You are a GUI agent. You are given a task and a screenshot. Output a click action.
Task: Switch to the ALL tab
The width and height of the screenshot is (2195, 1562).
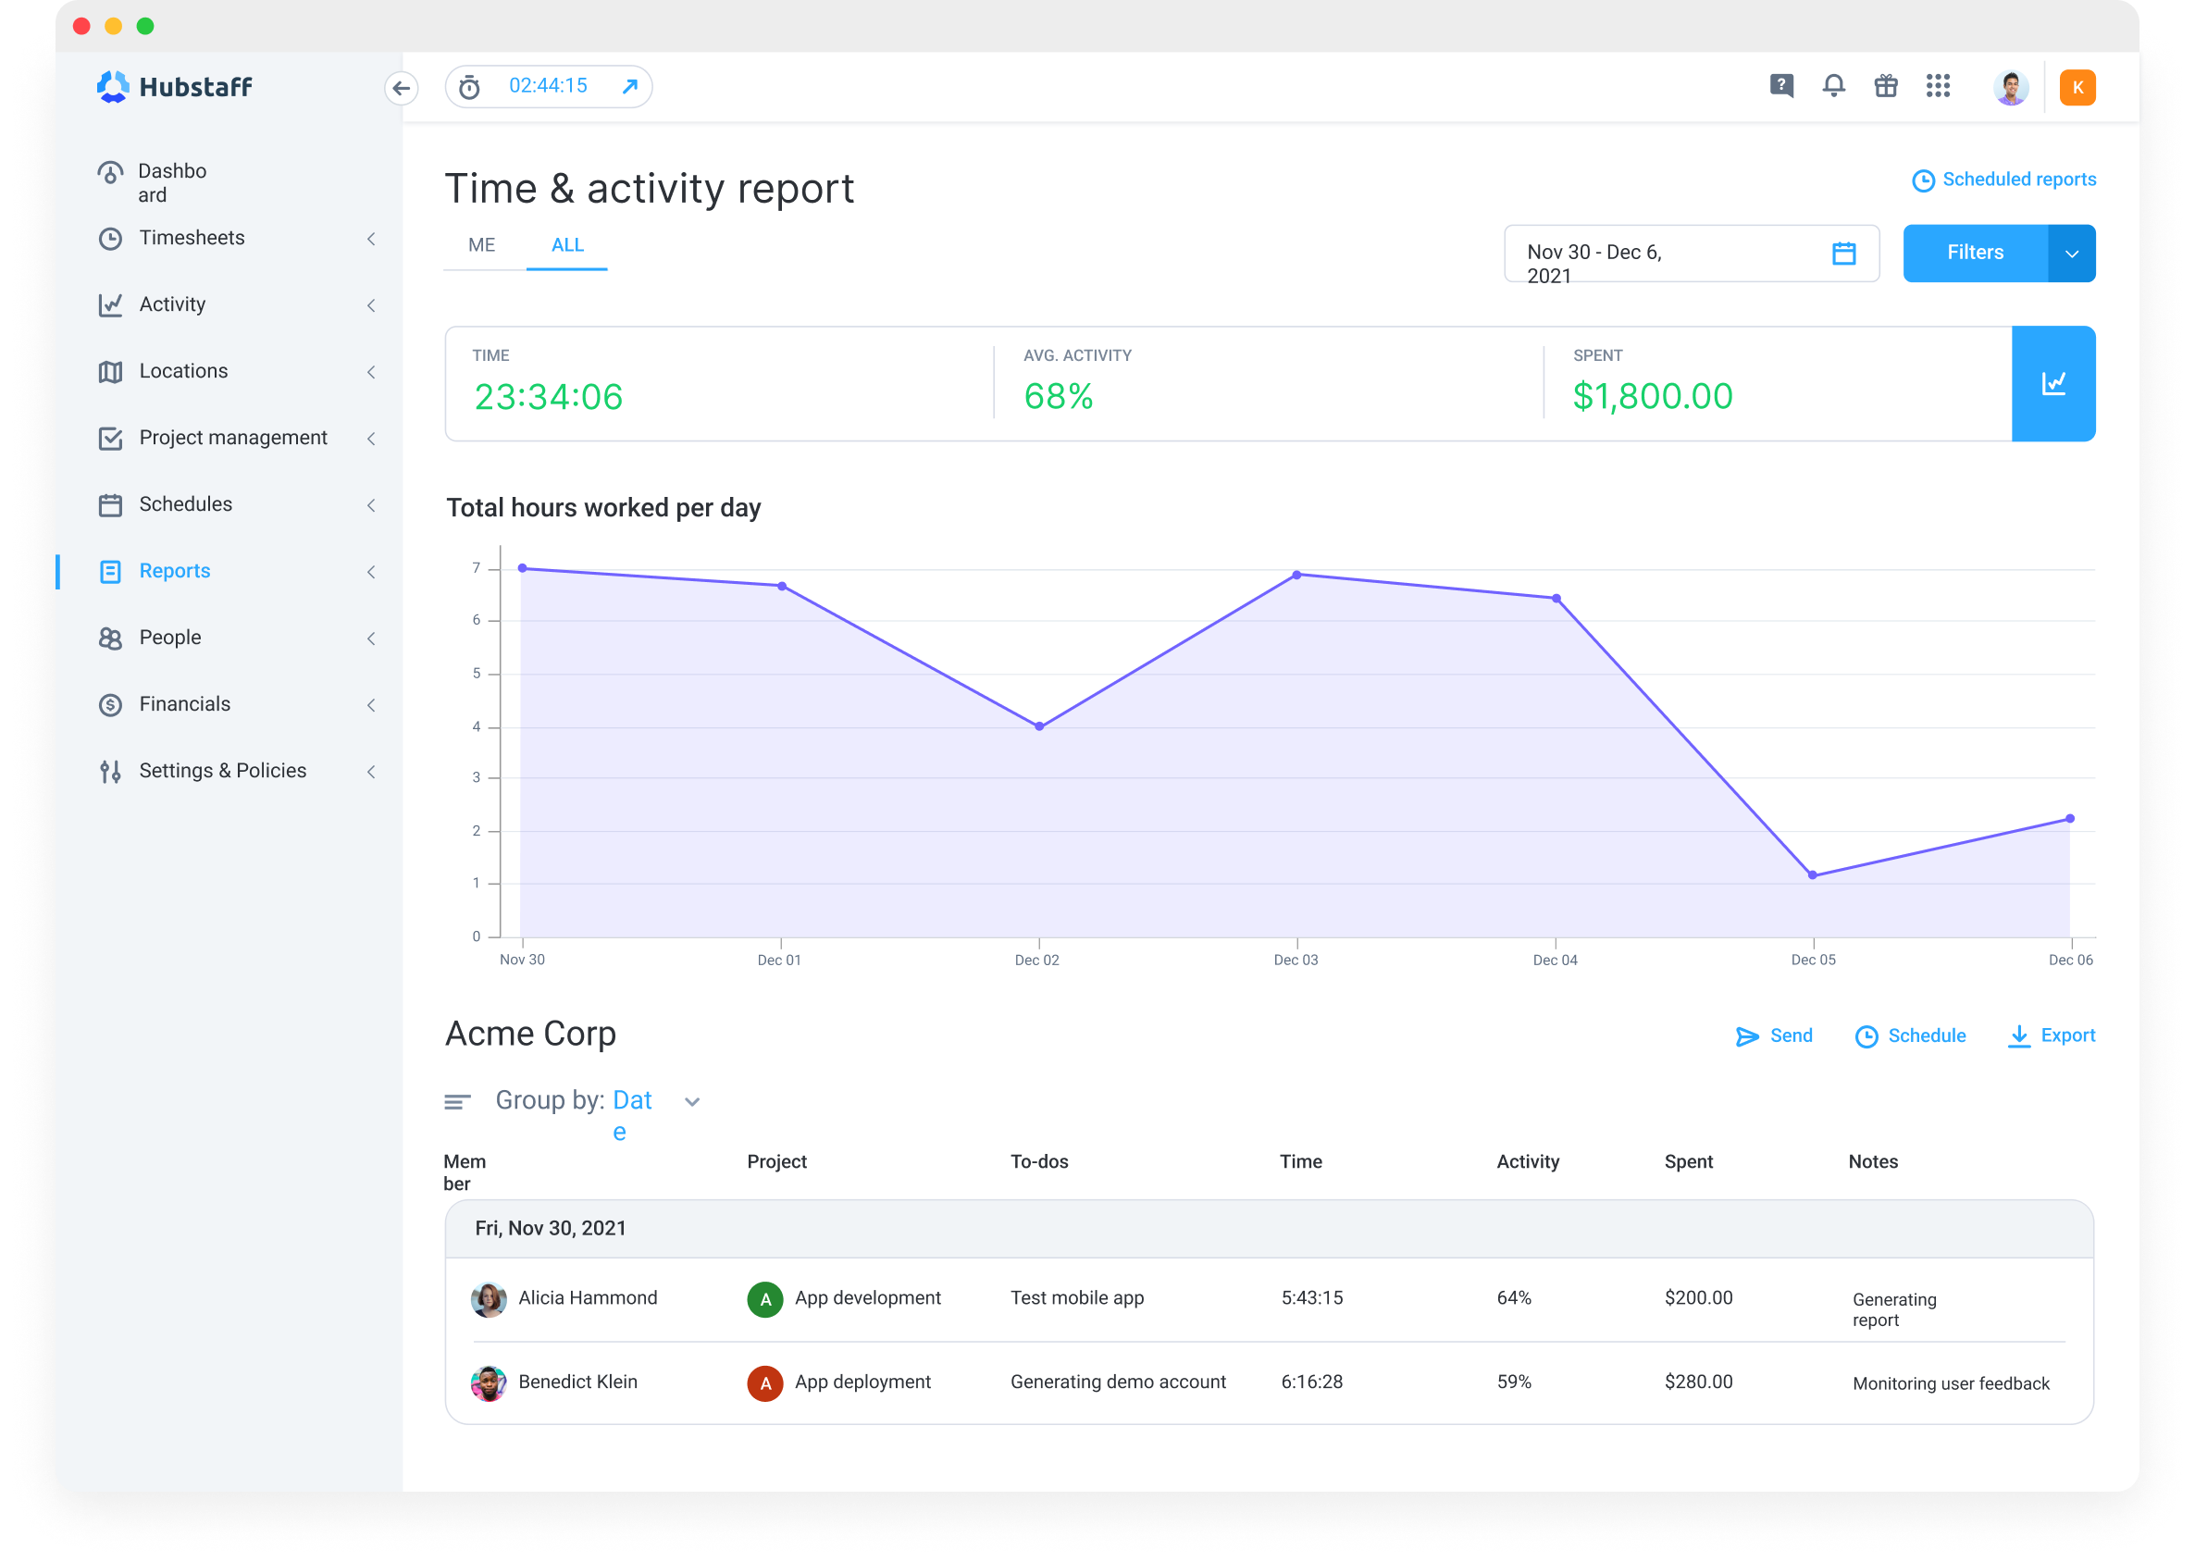point(566,245)
